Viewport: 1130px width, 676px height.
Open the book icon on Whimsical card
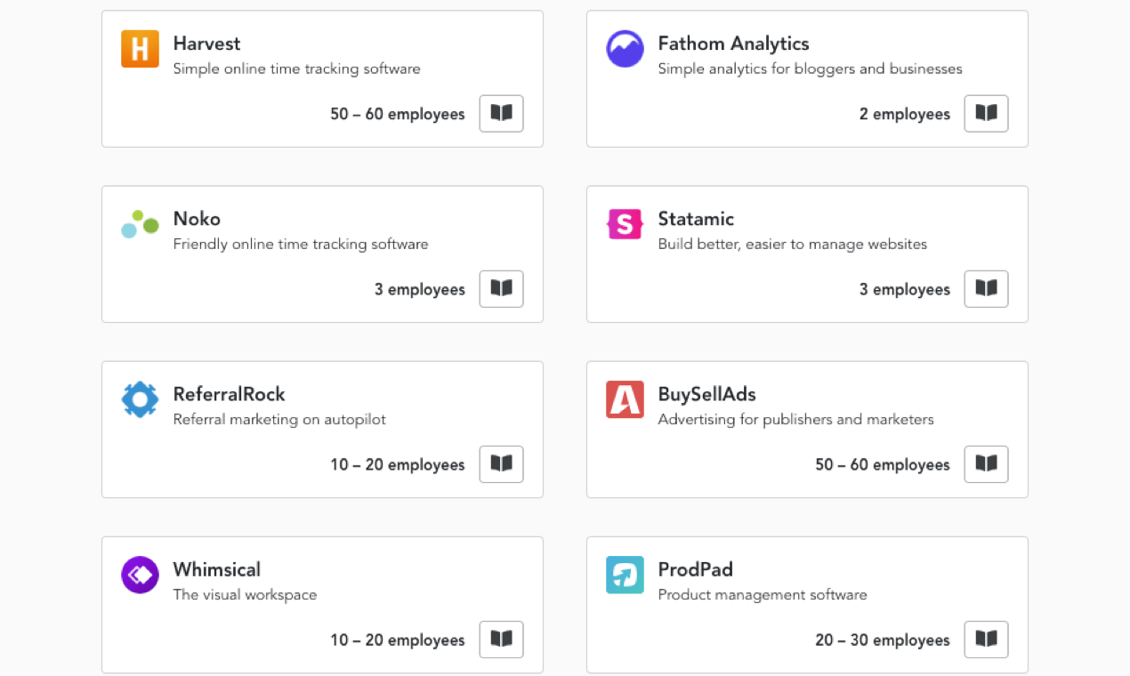point(501,639)
